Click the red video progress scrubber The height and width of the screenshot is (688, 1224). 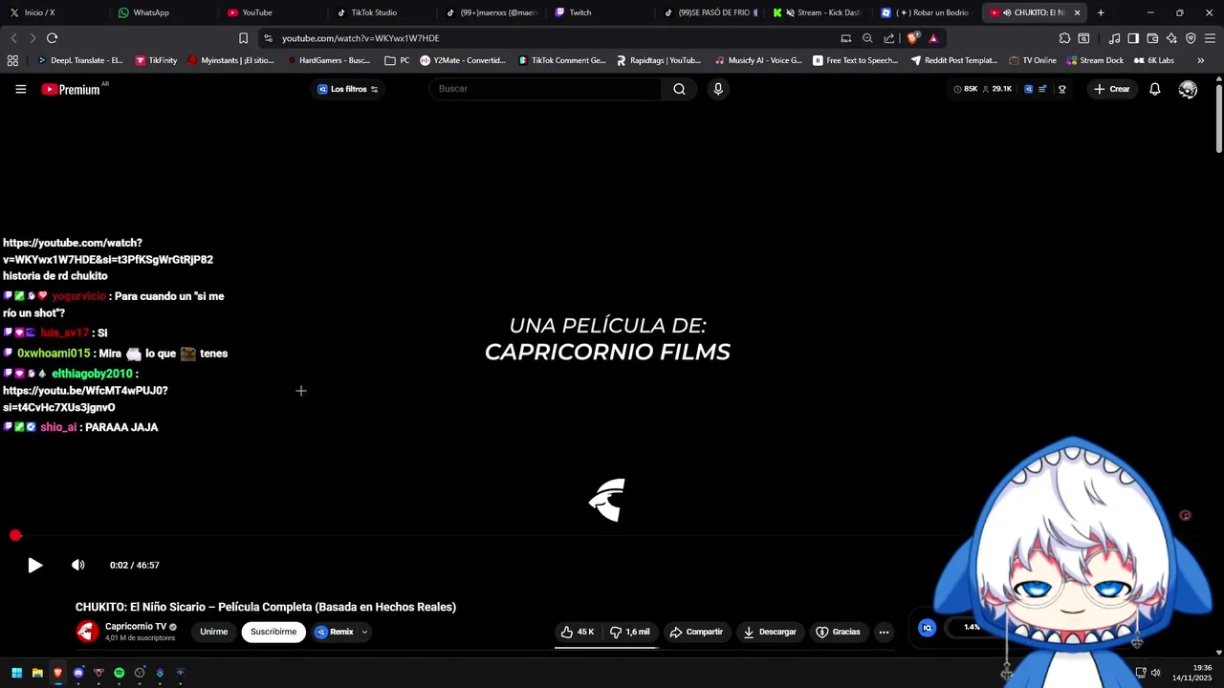tap(15, 536)
